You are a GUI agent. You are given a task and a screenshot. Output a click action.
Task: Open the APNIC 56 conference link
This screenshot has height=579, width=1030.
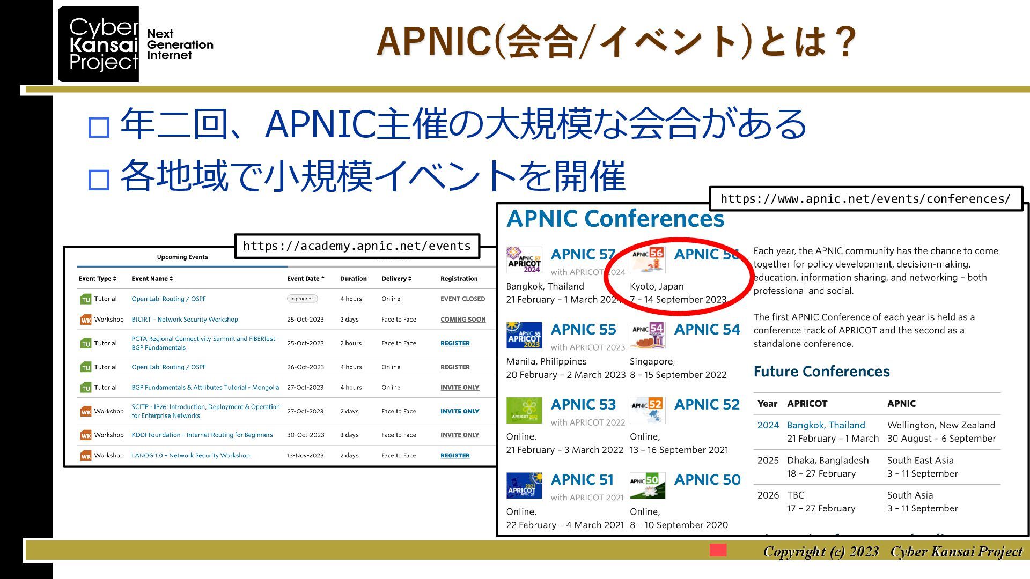(x=707, y=254)
